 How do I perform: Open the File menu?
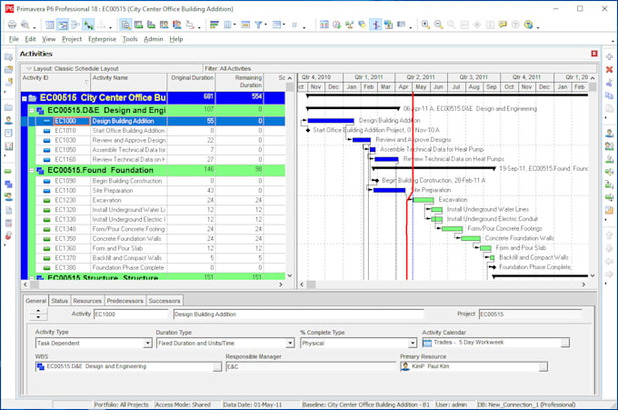14,39
